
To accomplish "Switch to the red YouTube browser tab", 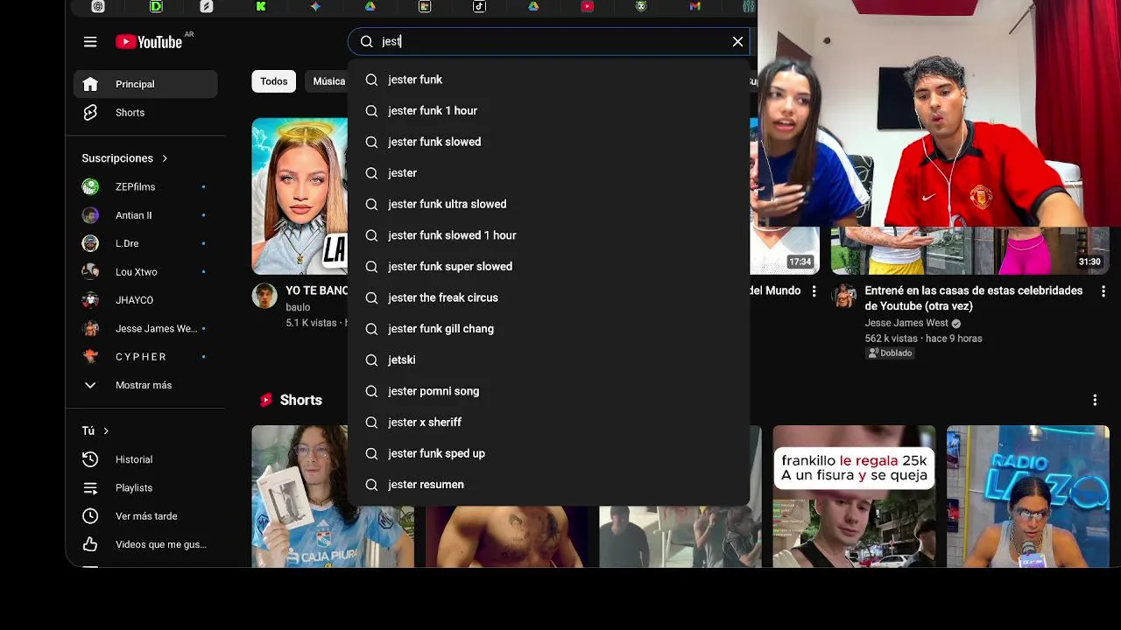I will click(587, 6).
